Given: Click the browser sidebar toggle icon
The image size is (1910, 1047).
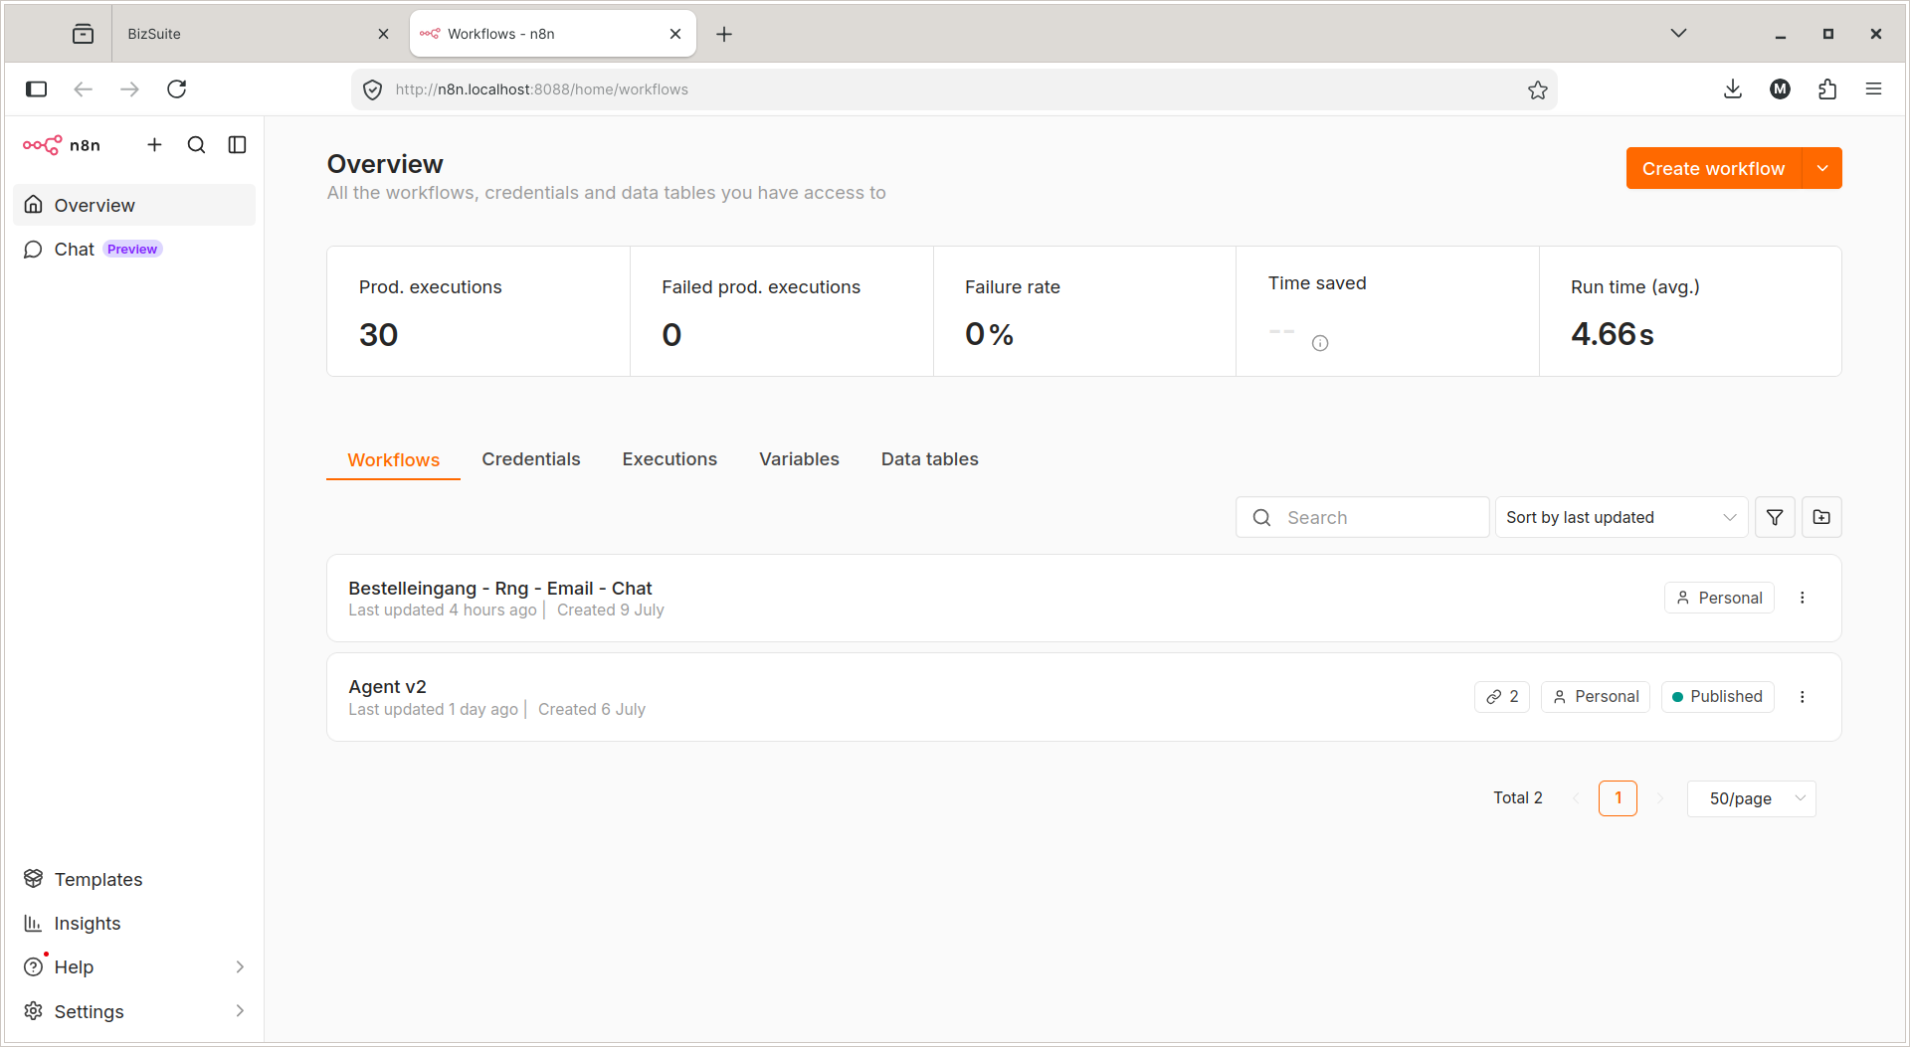Looking at the screenshot, I should point(37,89).
